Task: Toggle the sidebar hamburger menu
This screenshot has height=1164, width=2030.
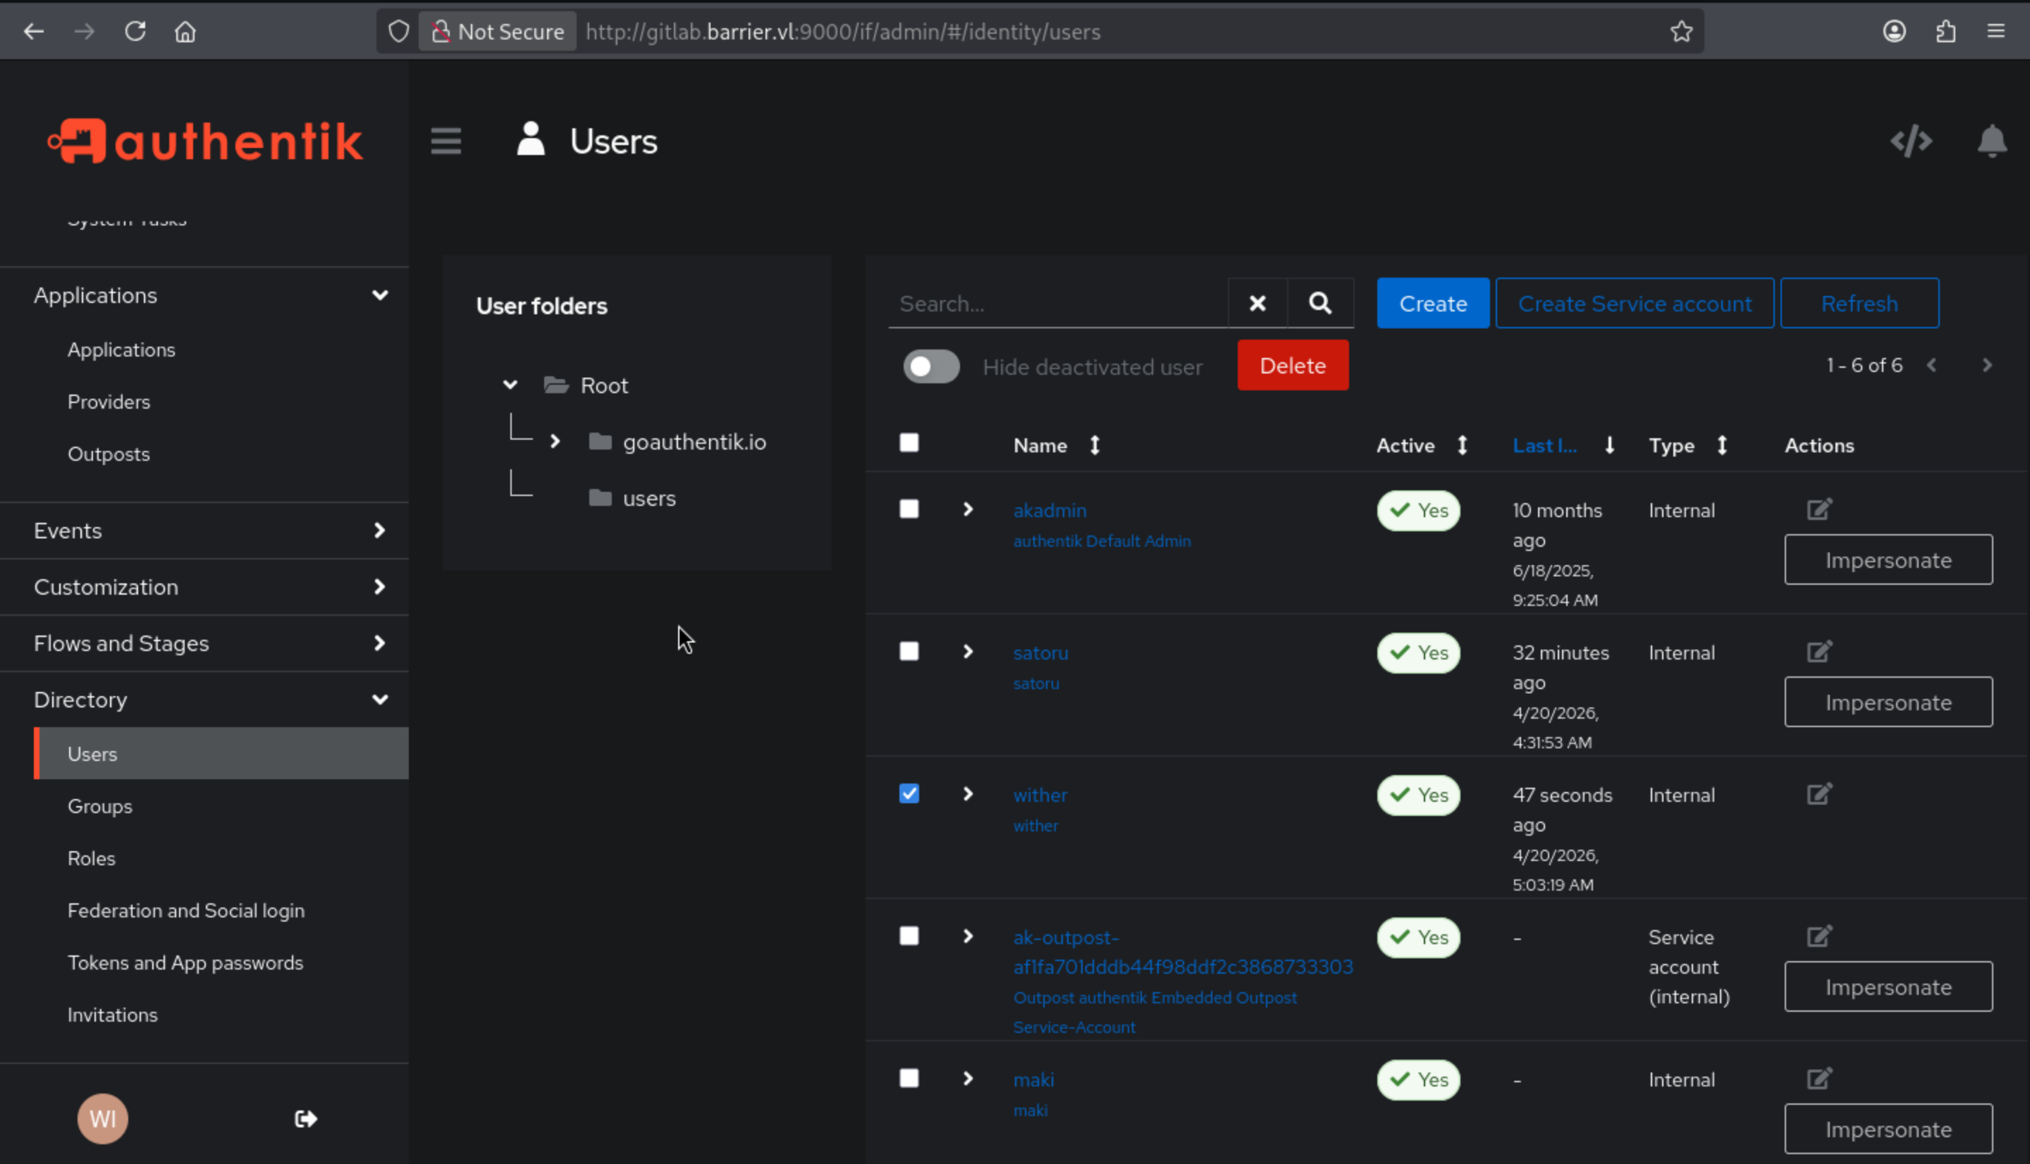Action: [x=445, y=142]
